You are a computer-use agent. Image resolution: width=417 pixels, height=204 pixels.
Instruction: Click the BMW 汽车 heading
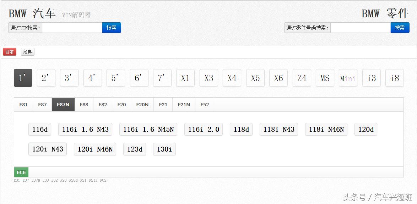(x=32, y=13)
